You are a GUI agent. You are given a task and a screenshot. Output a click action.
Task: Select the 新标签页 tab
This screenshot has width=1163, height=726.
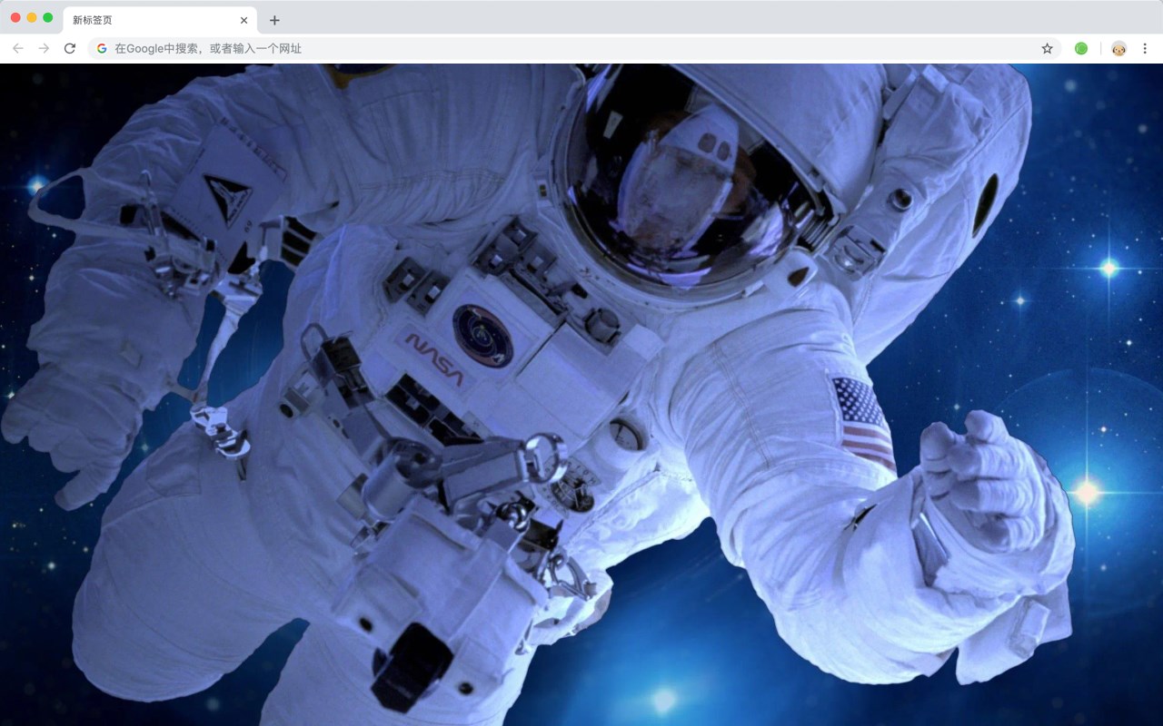pos(160,20)
